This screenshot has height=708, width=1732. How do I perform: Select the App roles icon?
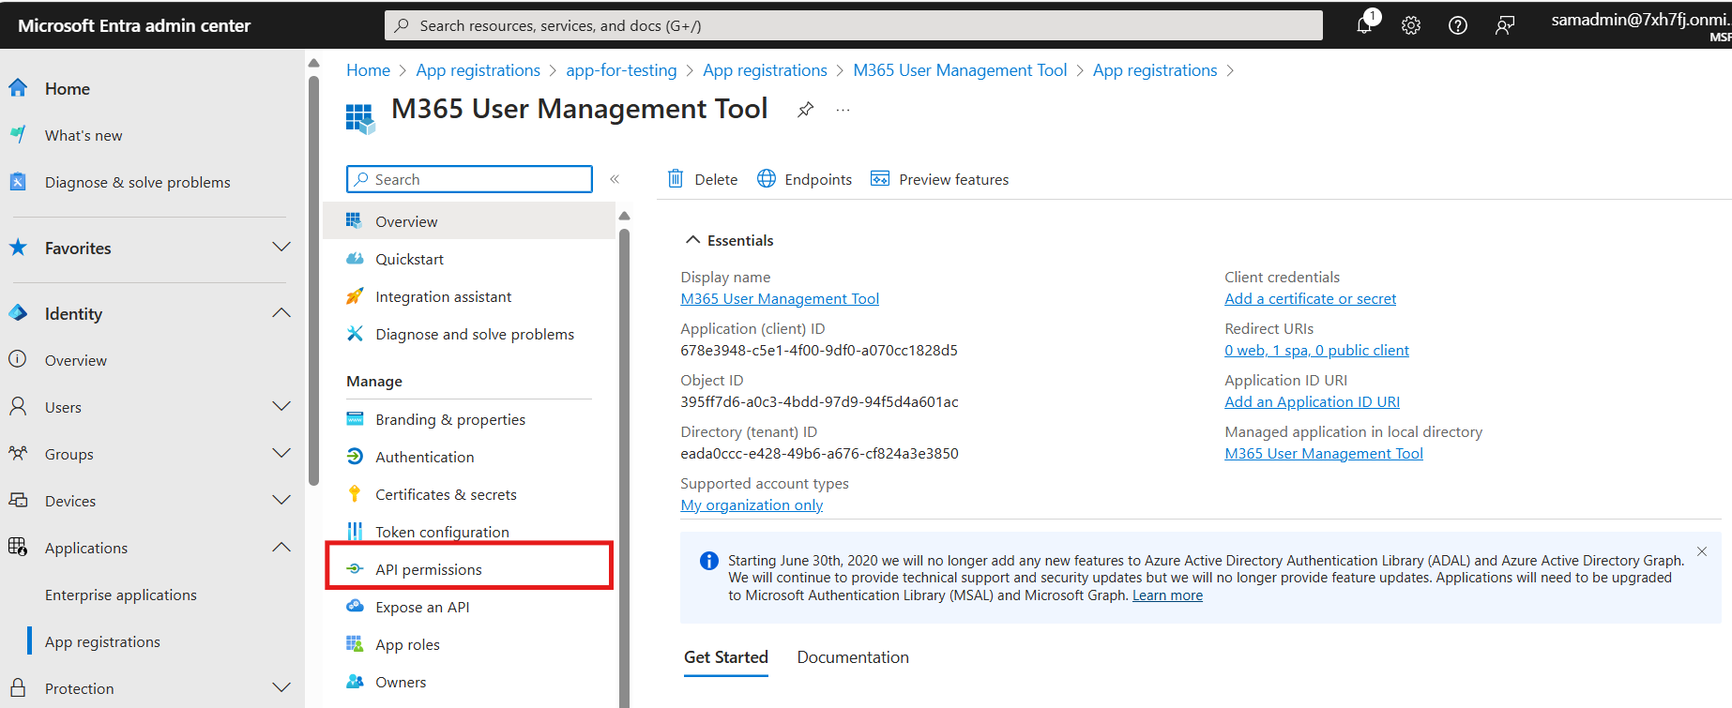[355, 644]
